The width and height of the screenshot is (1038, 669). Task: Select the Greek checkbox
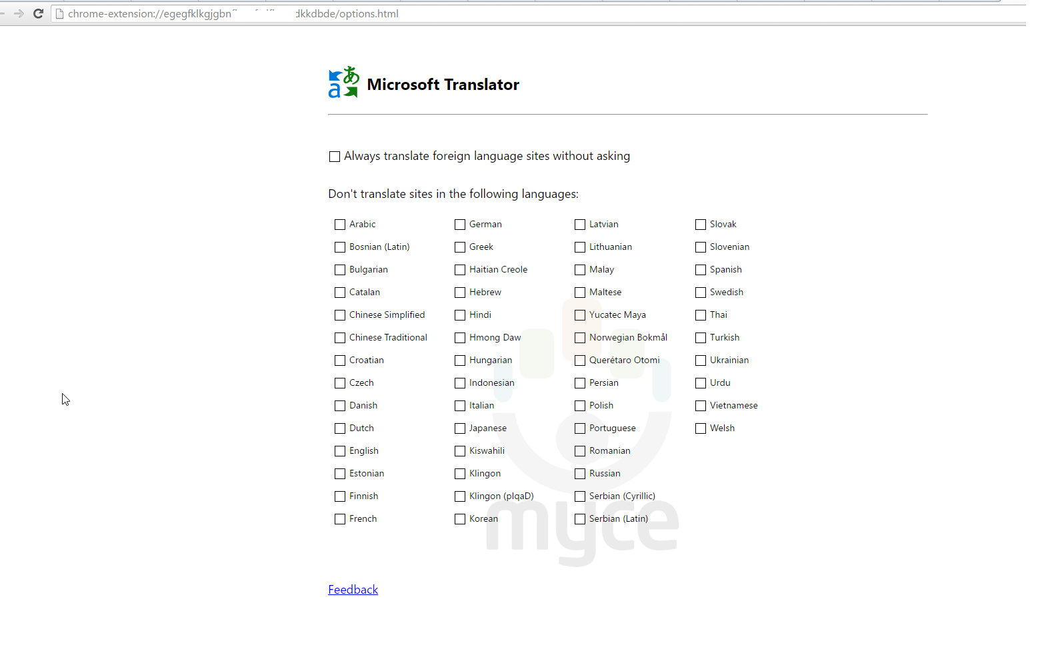[x=460, y=247]
